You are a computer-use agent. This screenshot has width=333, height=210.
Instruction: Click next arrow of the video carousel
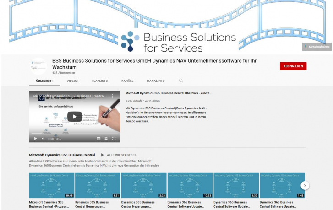click(305, 186)
